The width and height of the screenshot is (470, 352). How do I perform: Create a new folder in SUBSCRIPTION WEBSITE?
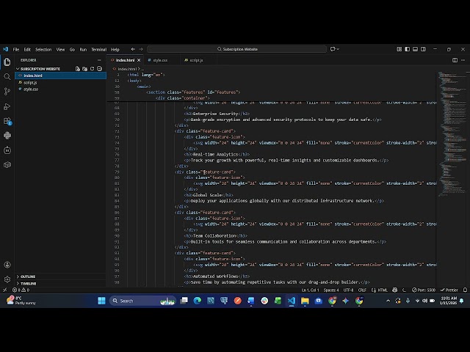[x=85, y=69]
